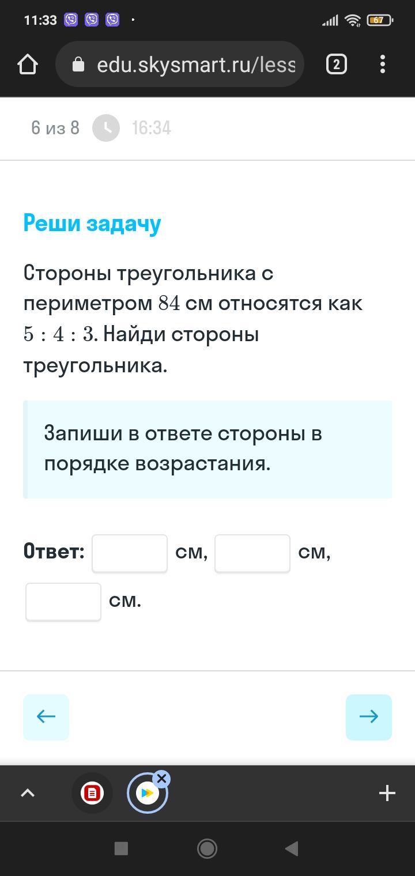The image size is (415, 876).
Task: Focus the first answer input field
Action: (x=130, y=553)
